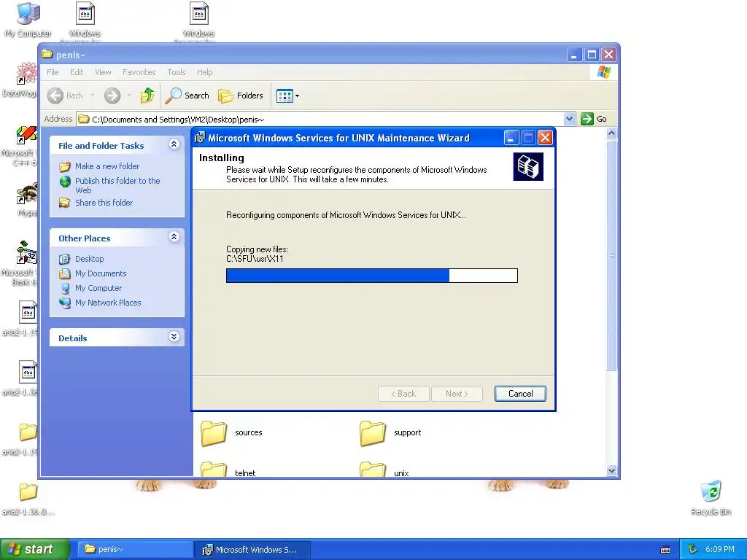The image size is (747, 560).
Task: Open the Start menu
Action: 34,549
